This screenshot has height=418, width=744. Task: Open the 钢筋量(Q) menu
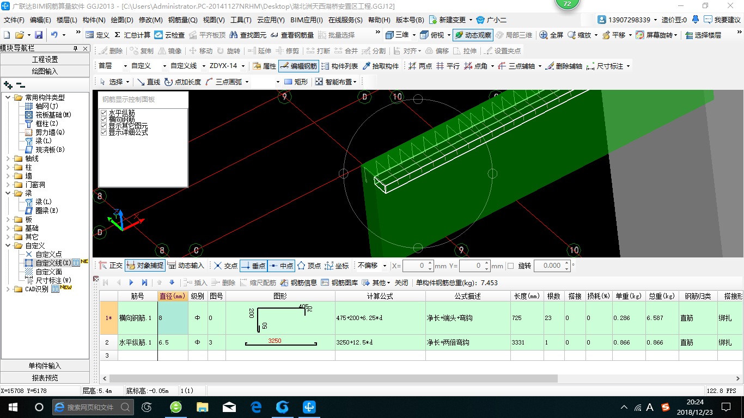point(182,20)
